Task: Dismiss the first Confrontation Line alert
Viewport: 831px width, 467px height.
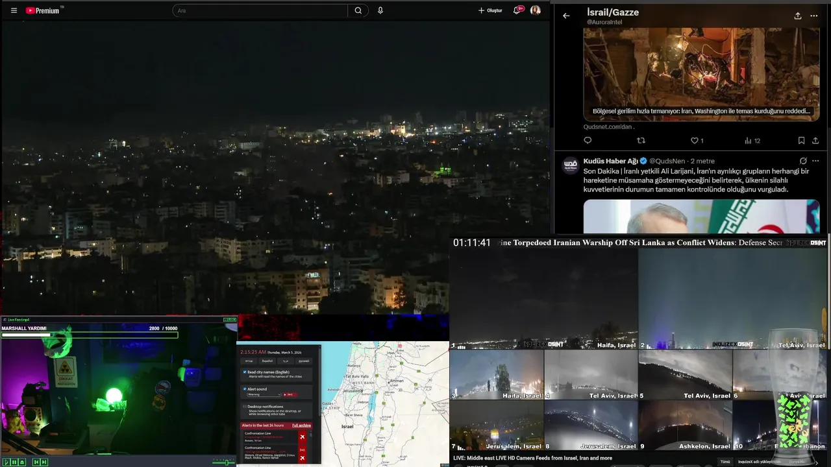Action: pyautogui.click(x=302, y=437)
